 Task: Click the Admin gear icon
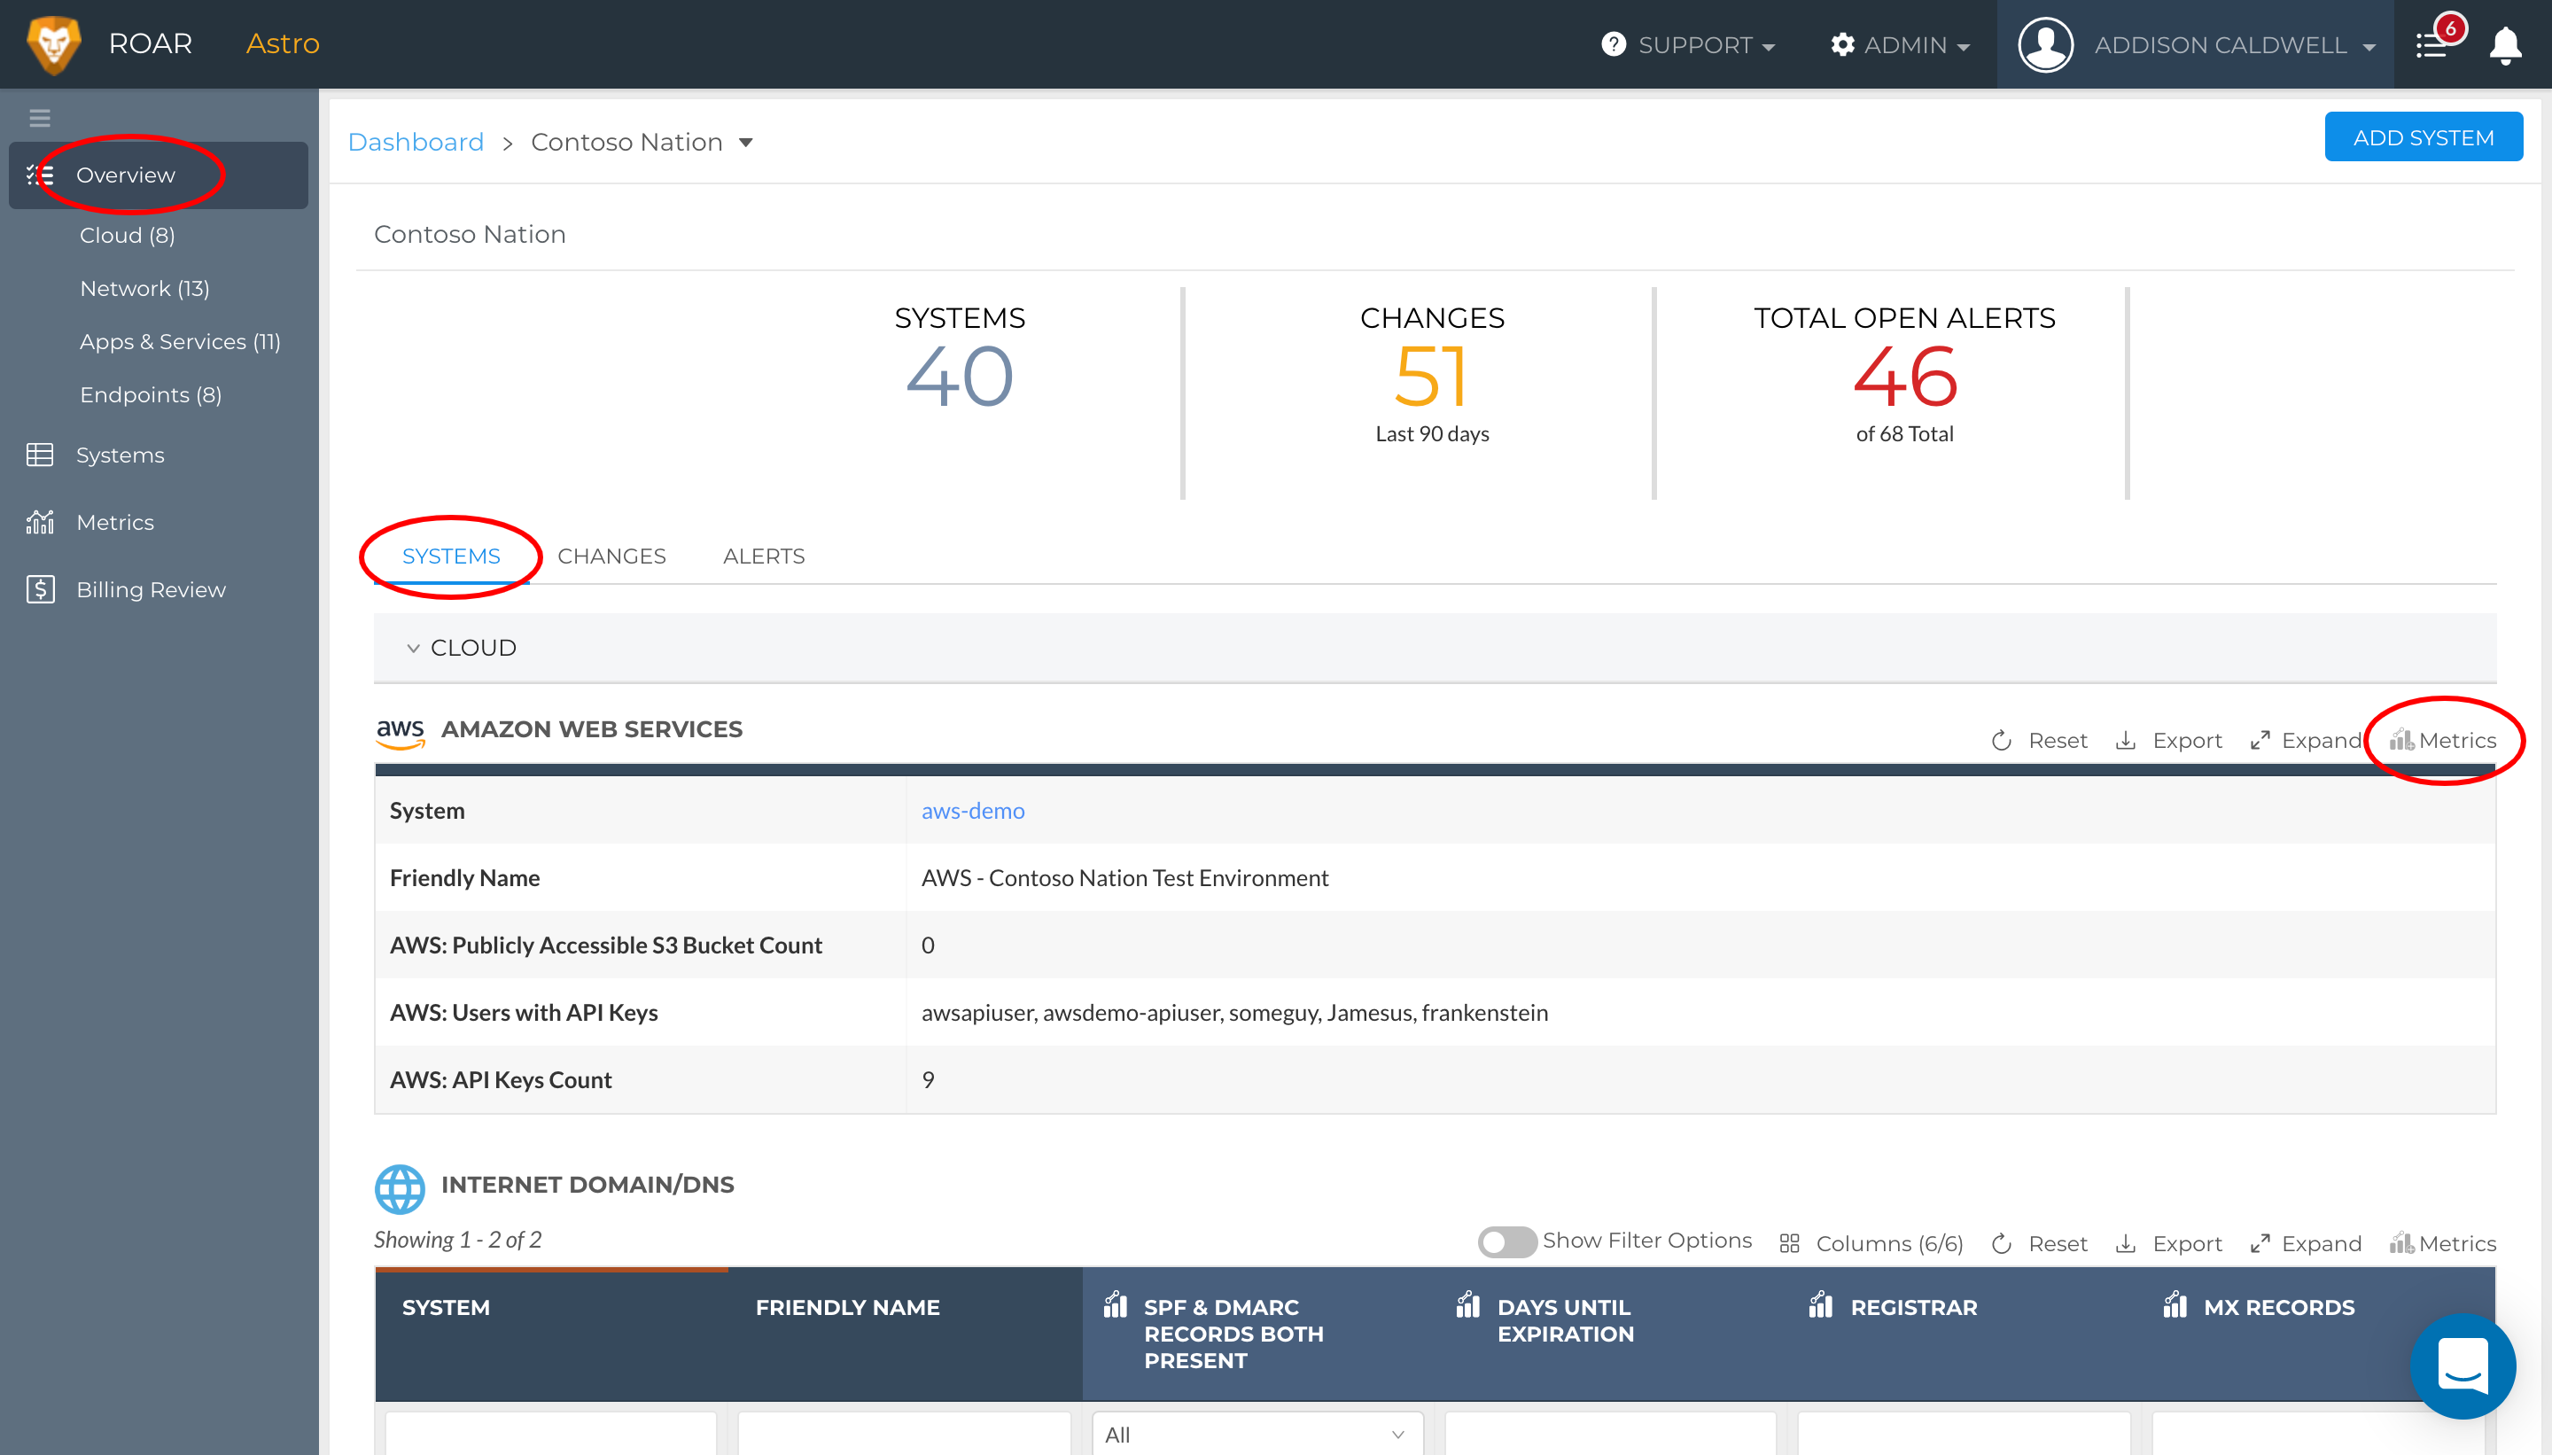pyautogui.click(x=1842, y=44)
